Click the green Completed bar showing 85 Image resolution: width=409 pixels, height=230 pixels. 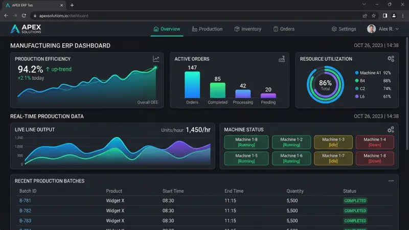pyautogui.click(x=218, y=90)
